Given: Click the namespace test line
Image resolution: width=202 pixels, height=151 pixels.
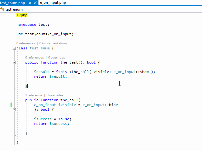Looking at the screenshot, I should tap(33, 25).
